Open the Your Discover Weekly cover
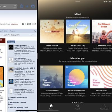This screenshot has height=112, width=112. (52, 77)
